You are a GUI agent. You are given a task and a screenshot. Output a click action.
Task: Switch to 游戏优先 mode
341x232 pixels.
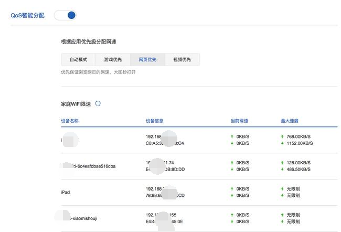point(113,59)
